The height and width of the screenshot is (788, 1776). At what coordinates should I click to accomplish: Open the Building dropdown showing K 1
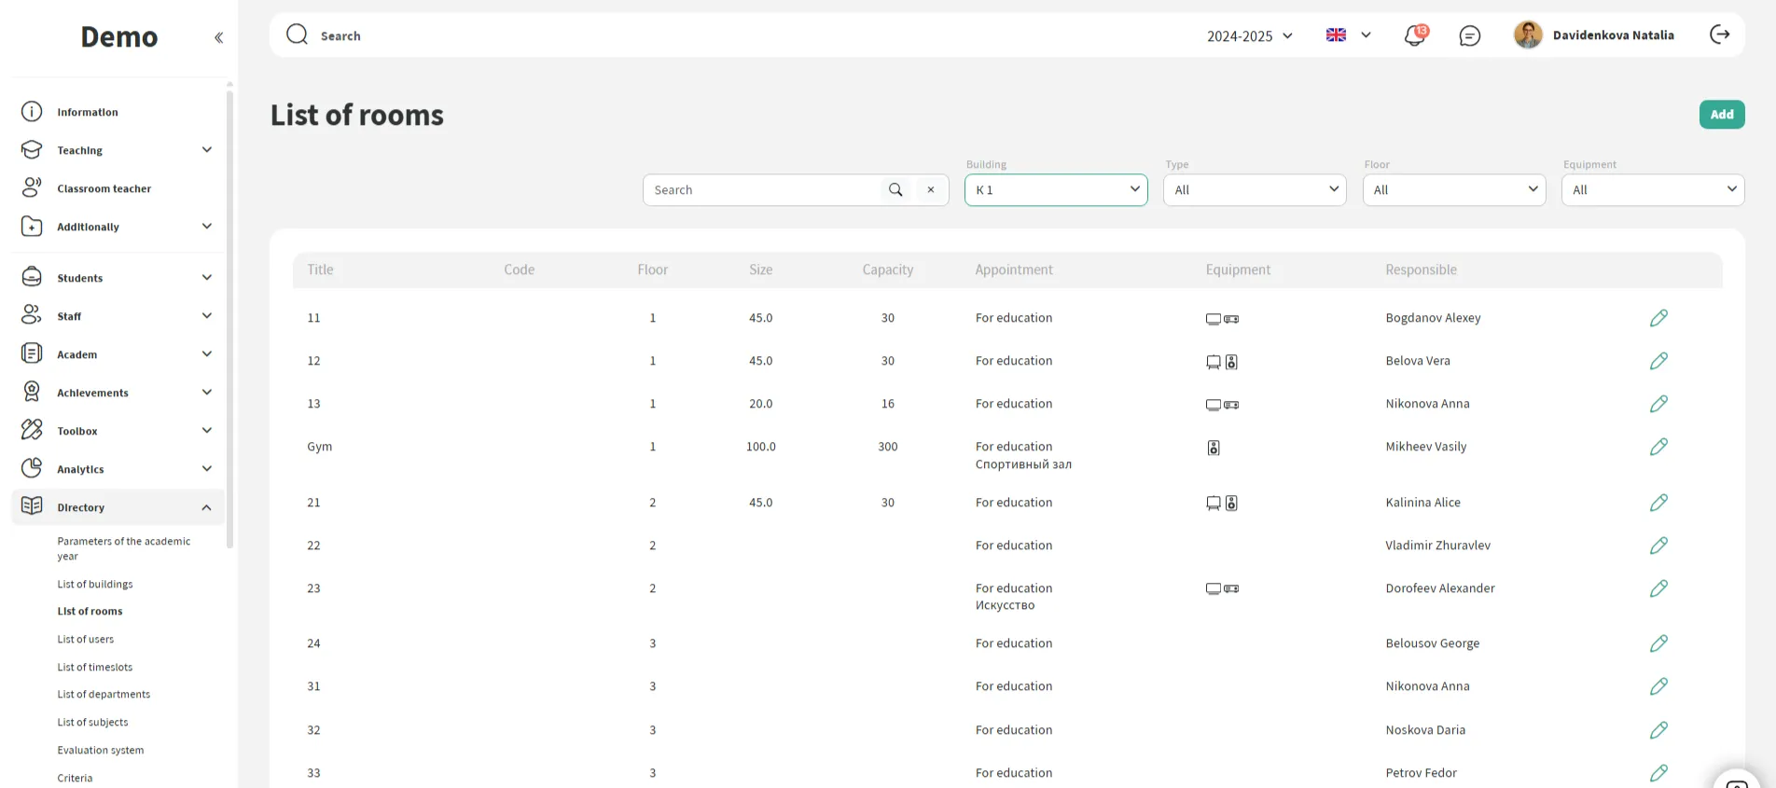[x=1055, y=190]
